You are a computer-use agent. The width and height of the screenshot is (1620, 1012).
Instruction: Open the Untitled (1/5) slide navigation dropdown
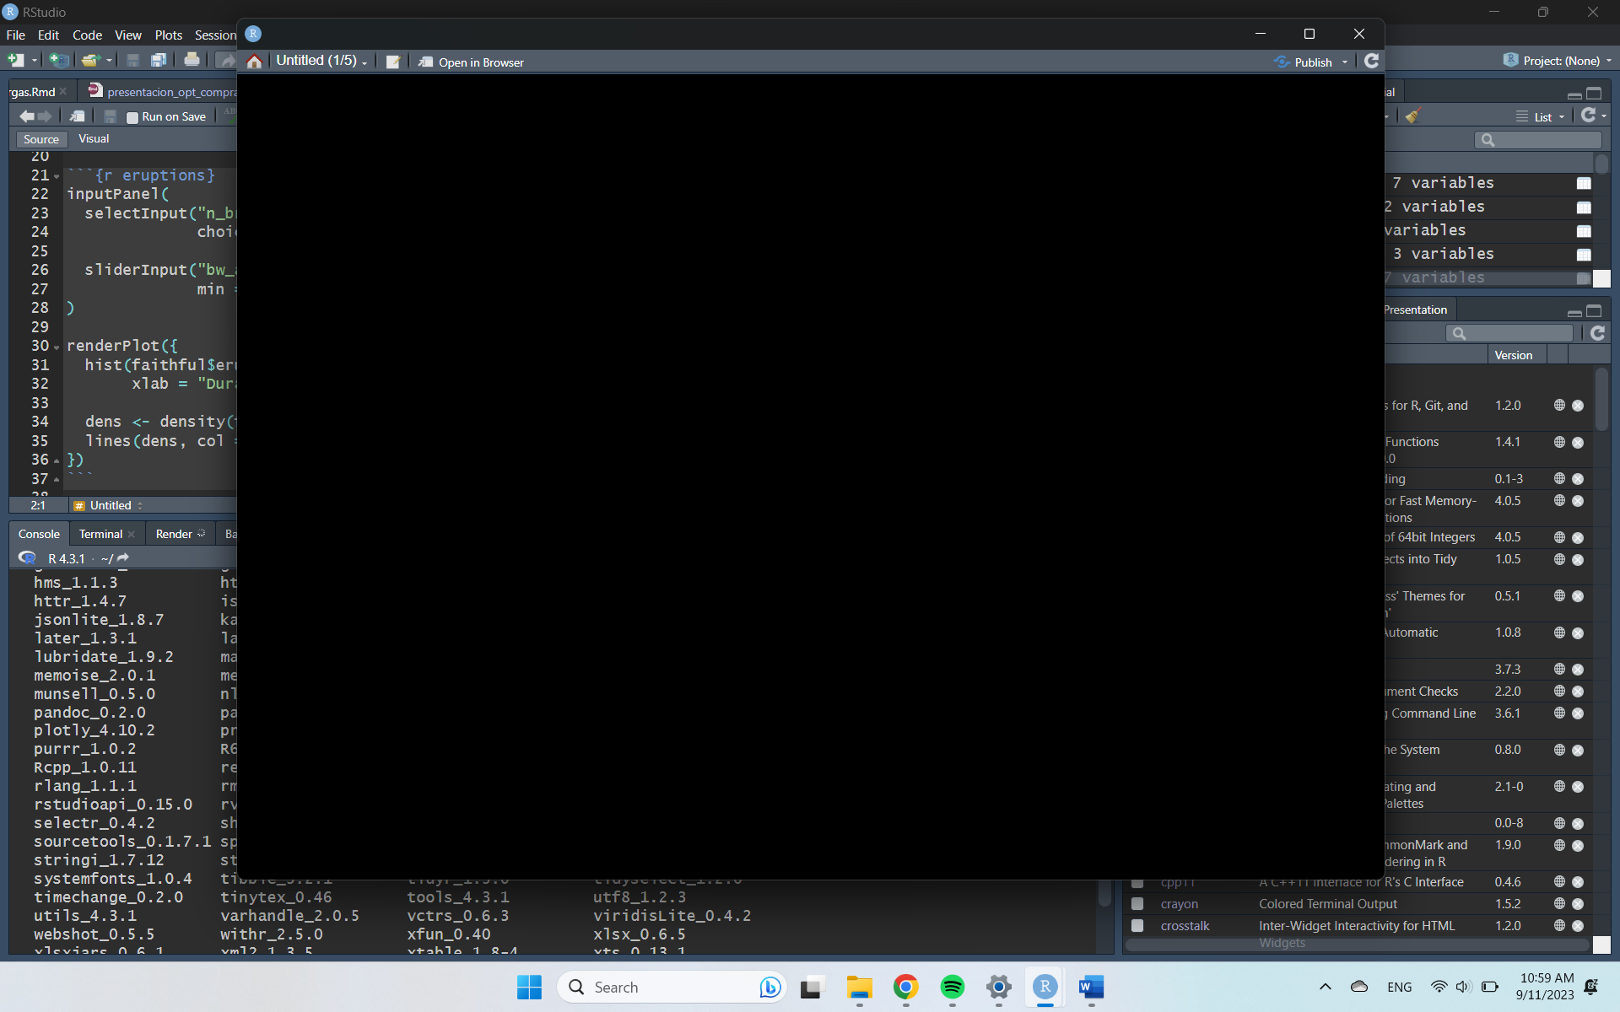(321, 60)
